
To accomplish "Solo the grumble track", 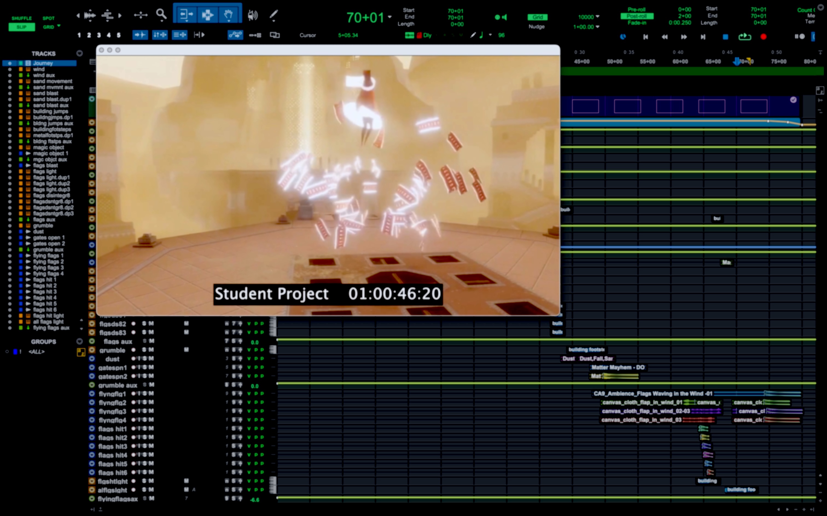I will click(x=144, y=350).
